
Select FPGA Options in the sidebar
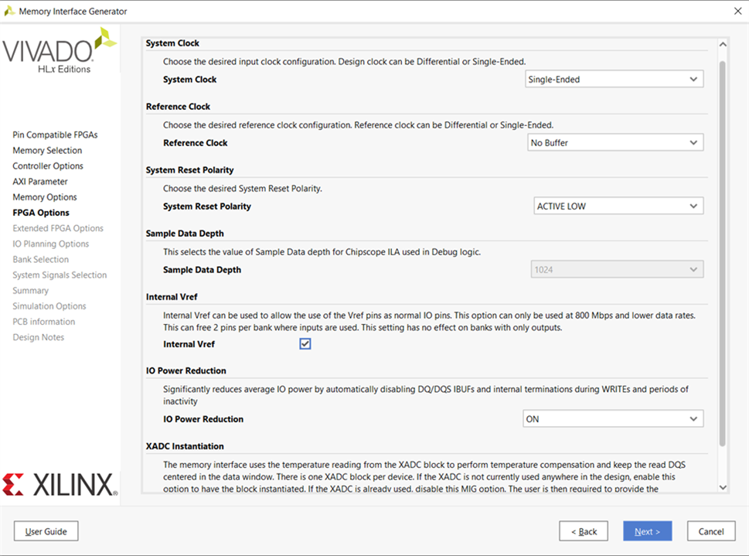coord(41,213)
